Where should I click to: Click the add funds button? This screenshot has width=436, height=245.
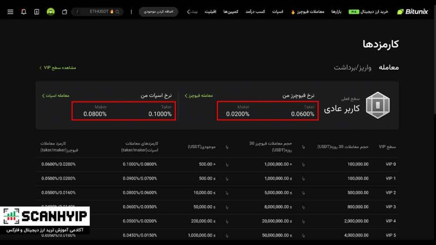pyautogui.click(x=158, y=11)
